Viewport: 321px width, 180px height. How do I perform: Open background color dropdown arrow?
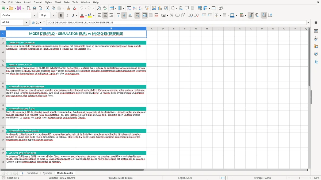coord(94,15)
